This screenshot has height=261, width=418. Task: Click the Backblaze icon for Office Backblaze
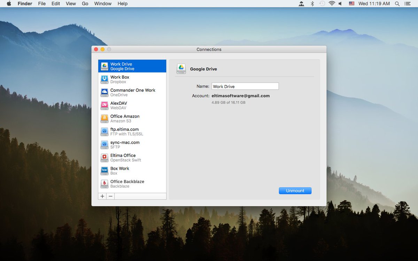tap(104, 184)
